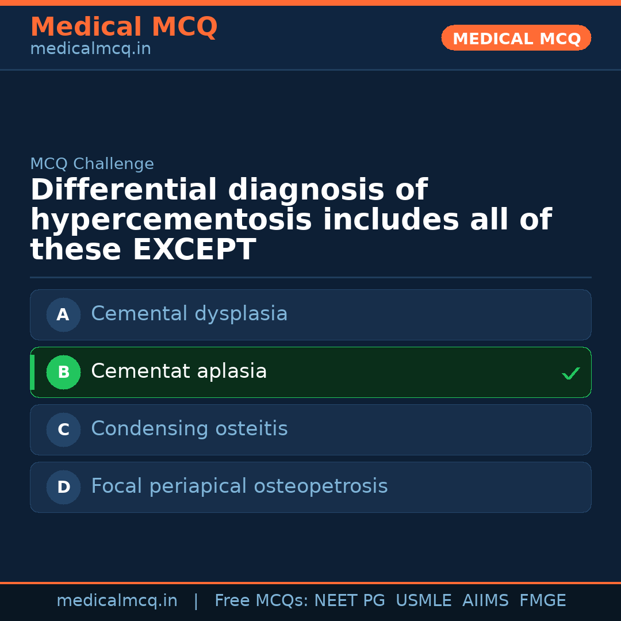Choose the Condensing osteitis answer text
Image resolution: width=621 pixels, height=621 pixels.
click(189, 429)
